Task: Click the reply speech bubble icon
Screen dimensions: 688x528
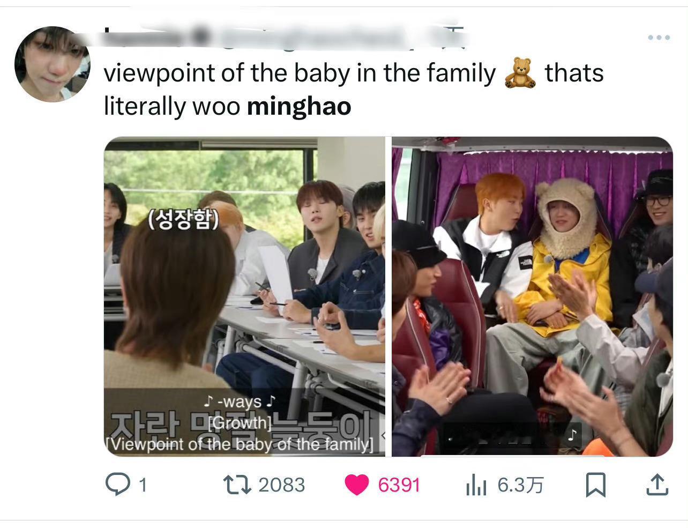Action: 117,485
